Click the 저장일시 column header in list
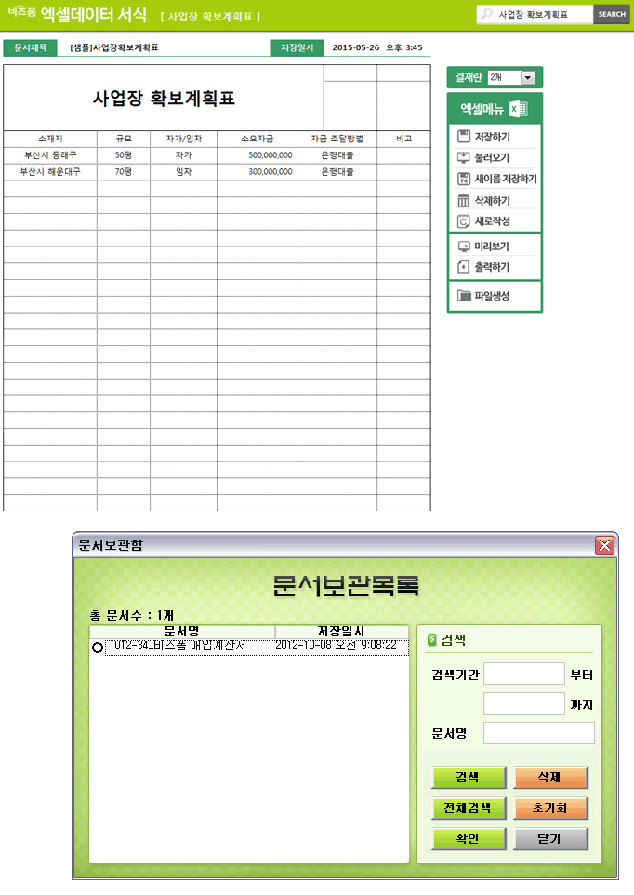 coord(341,632)
